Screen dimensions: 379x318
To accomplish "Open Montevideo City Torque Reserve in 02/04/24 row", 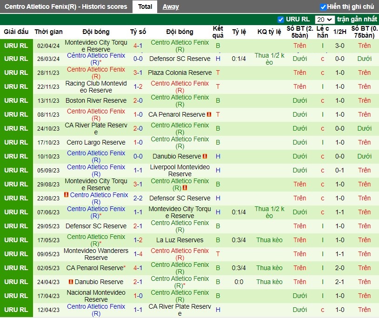I will pos(96,46).
